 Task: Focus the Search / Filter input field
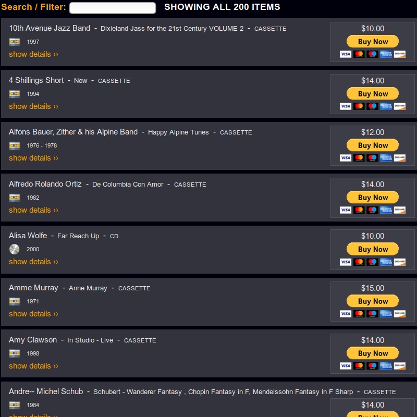[113, 8]
